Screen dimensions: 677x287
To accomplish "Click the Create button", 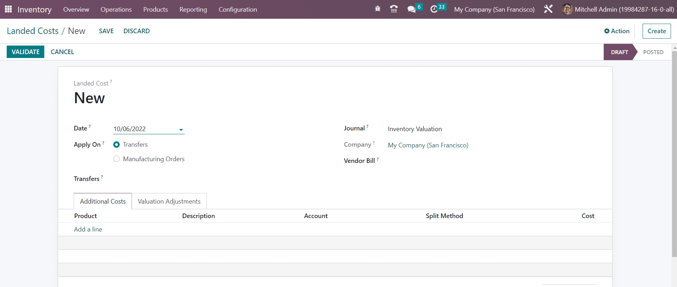I will click(657, 31).
